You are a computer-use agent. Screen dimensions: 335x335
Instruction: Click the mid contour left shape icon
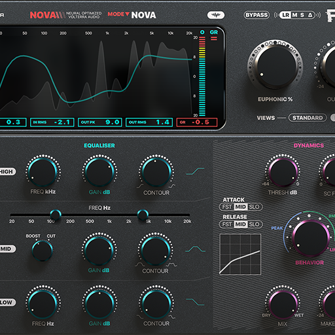coord(139,264)
